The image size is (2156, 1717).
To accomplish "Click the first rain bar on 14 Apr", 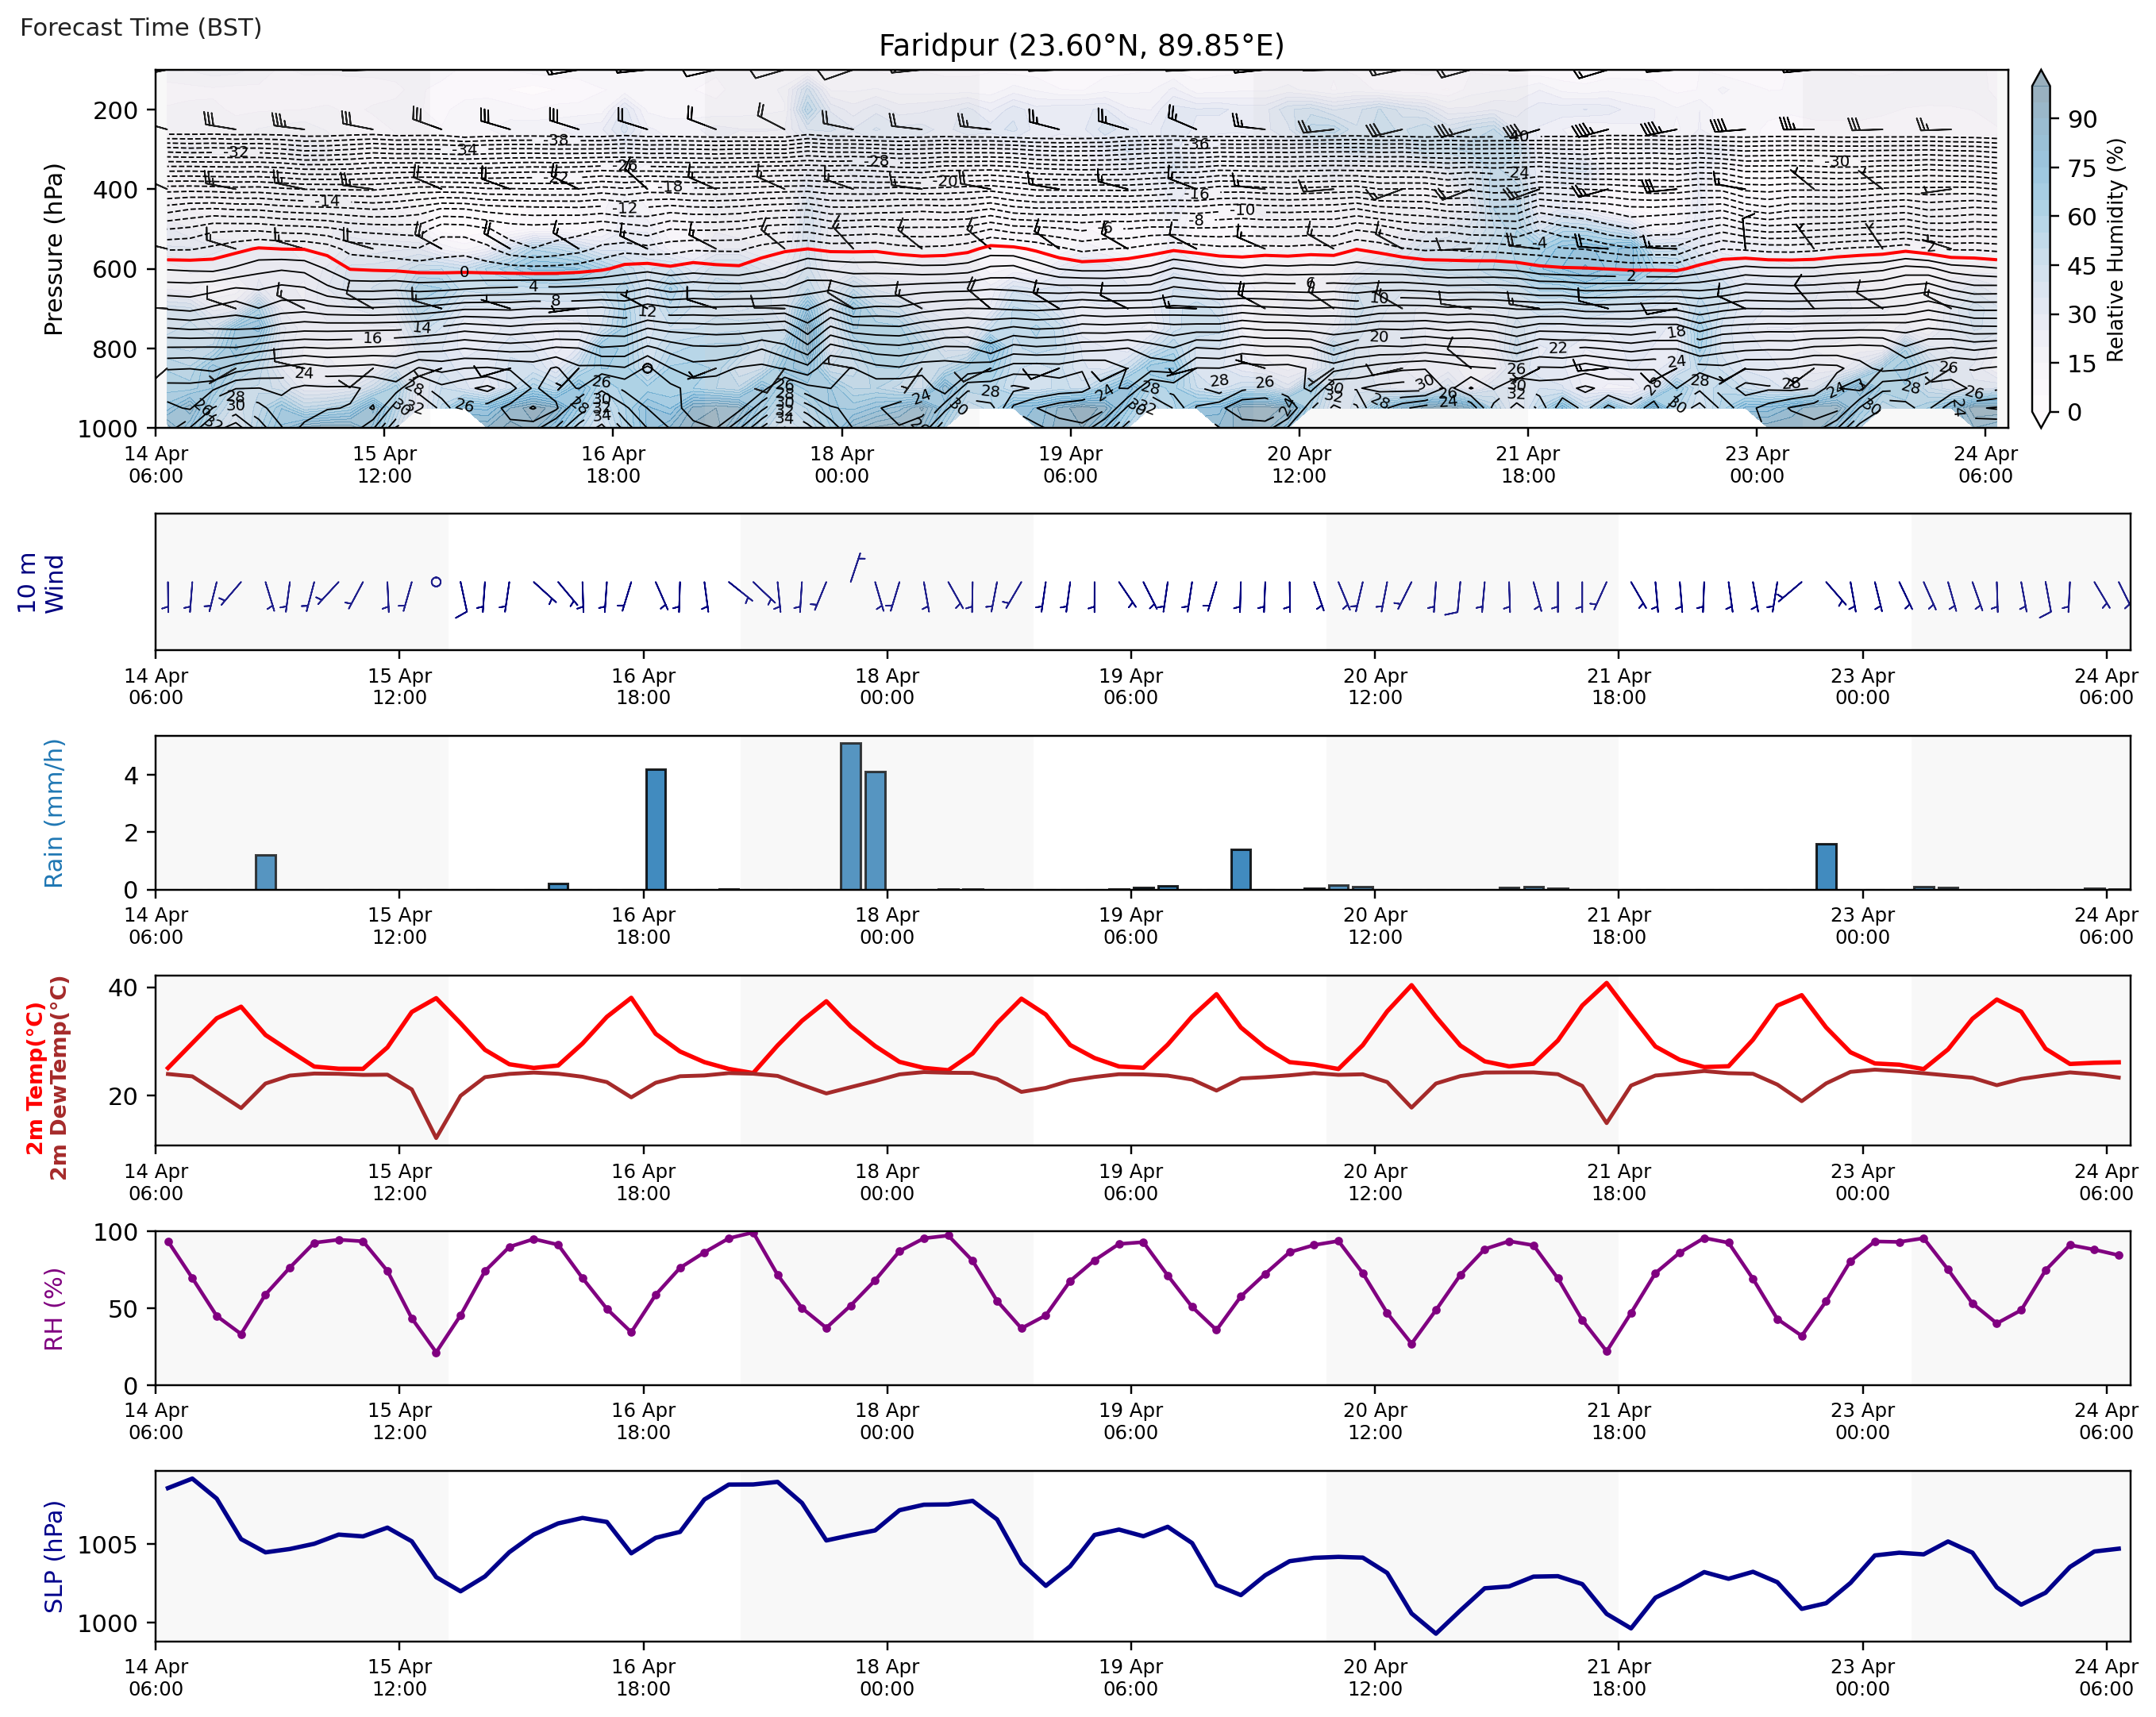I will 266,872.
